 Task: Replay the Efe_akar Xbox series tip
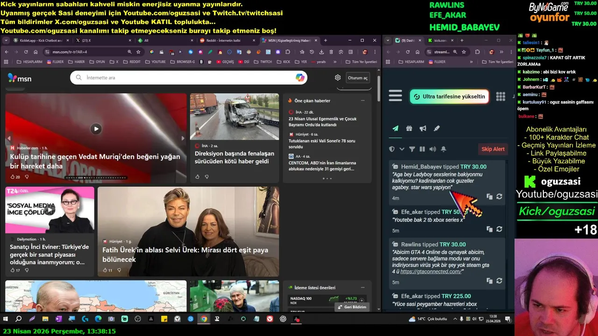click(499, 229)
